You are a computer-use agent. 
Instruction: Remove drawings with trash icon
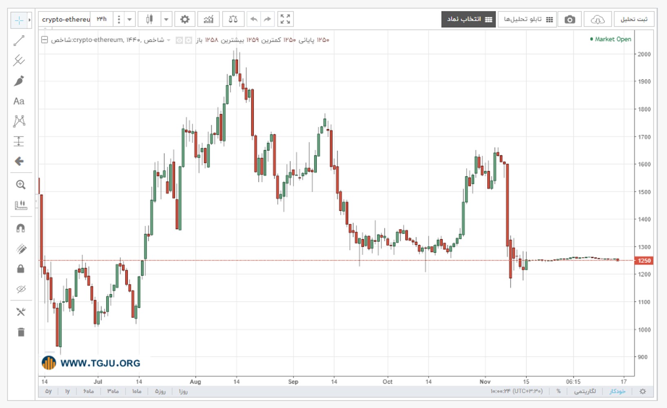(x=21, y=332)
